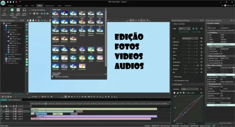
Task: Open the Projects ribbon tab
Action: (11, 6)
